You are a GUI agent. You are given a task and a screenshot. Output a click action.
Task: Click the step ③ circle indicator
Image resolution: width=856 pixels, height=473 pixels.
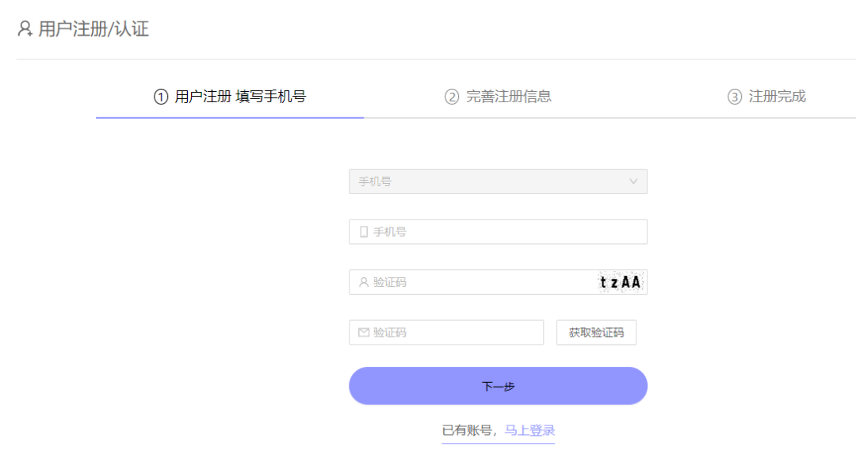(734, 96)
